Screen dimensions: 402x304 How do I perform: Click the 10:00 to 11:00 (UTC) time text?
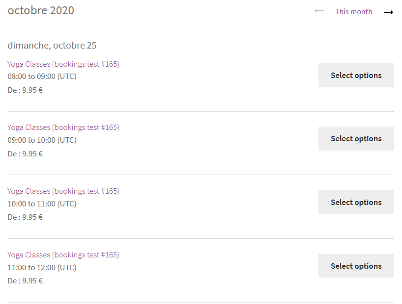click(x=42, y=204)
